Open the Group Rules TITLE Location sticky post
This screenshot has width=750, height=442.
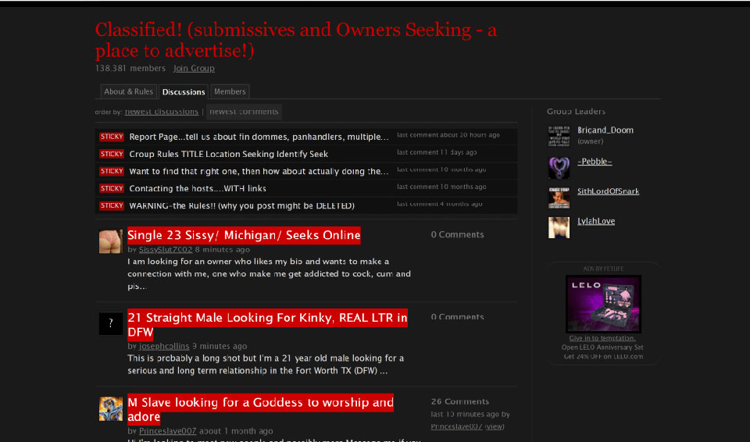pos(228,154)
